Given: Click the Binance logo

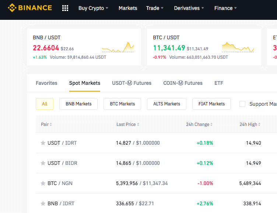Looking at the screenshot, I should click(x=30, y=8).
